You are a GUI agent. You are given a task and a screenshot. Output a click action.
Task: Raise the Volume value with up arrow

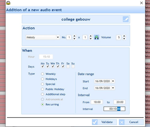tap(124, 36)
